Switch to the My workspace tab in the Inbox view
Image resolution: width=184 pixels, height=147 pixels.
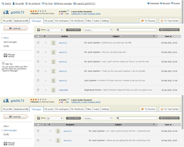point(62,21)
